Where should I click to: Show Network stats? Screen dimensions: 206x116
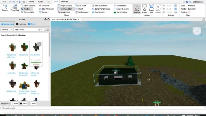click(x=192, y=5)
